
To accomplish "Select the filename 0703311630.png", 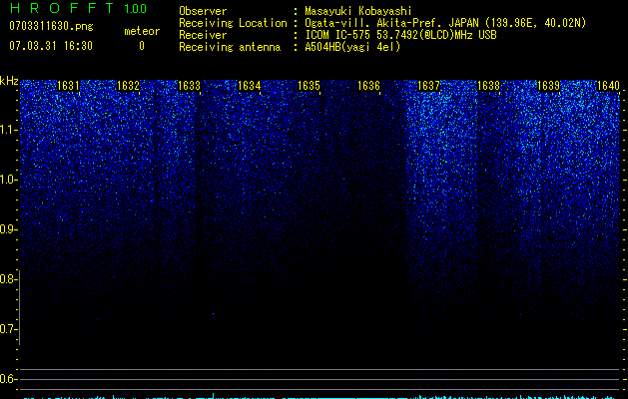I will tap(51, 26).
